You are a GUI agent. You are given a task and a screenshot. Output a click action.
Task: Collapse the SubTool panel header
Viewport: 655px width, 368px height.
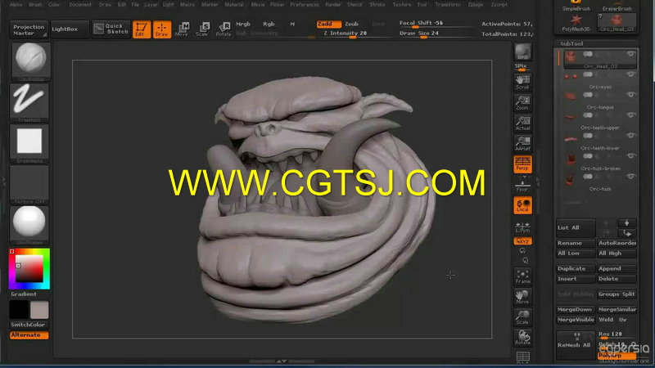[571, 43]
